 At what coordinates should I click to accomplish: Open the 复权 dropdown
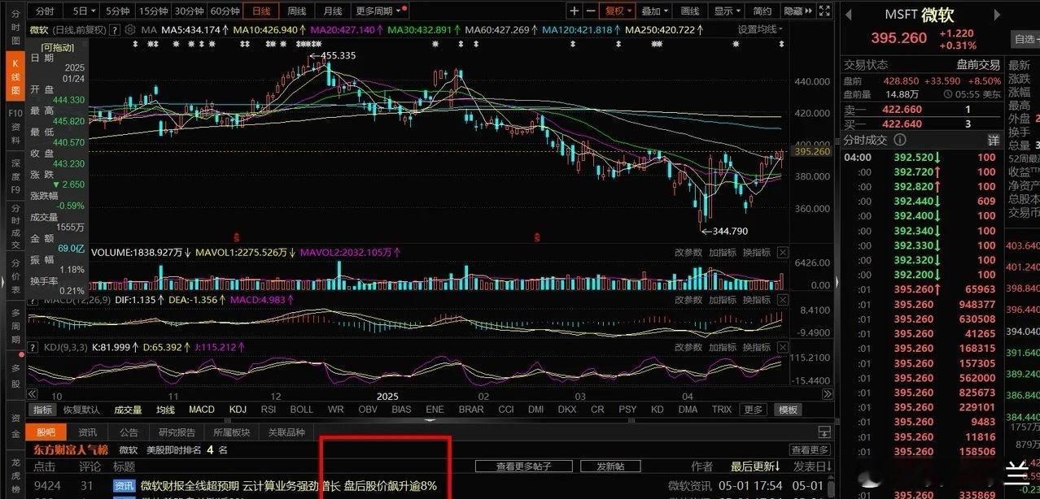(618, 11)
